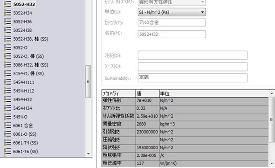Click the material icon beside 5454-O
The image size is (275, 168).
7,117
